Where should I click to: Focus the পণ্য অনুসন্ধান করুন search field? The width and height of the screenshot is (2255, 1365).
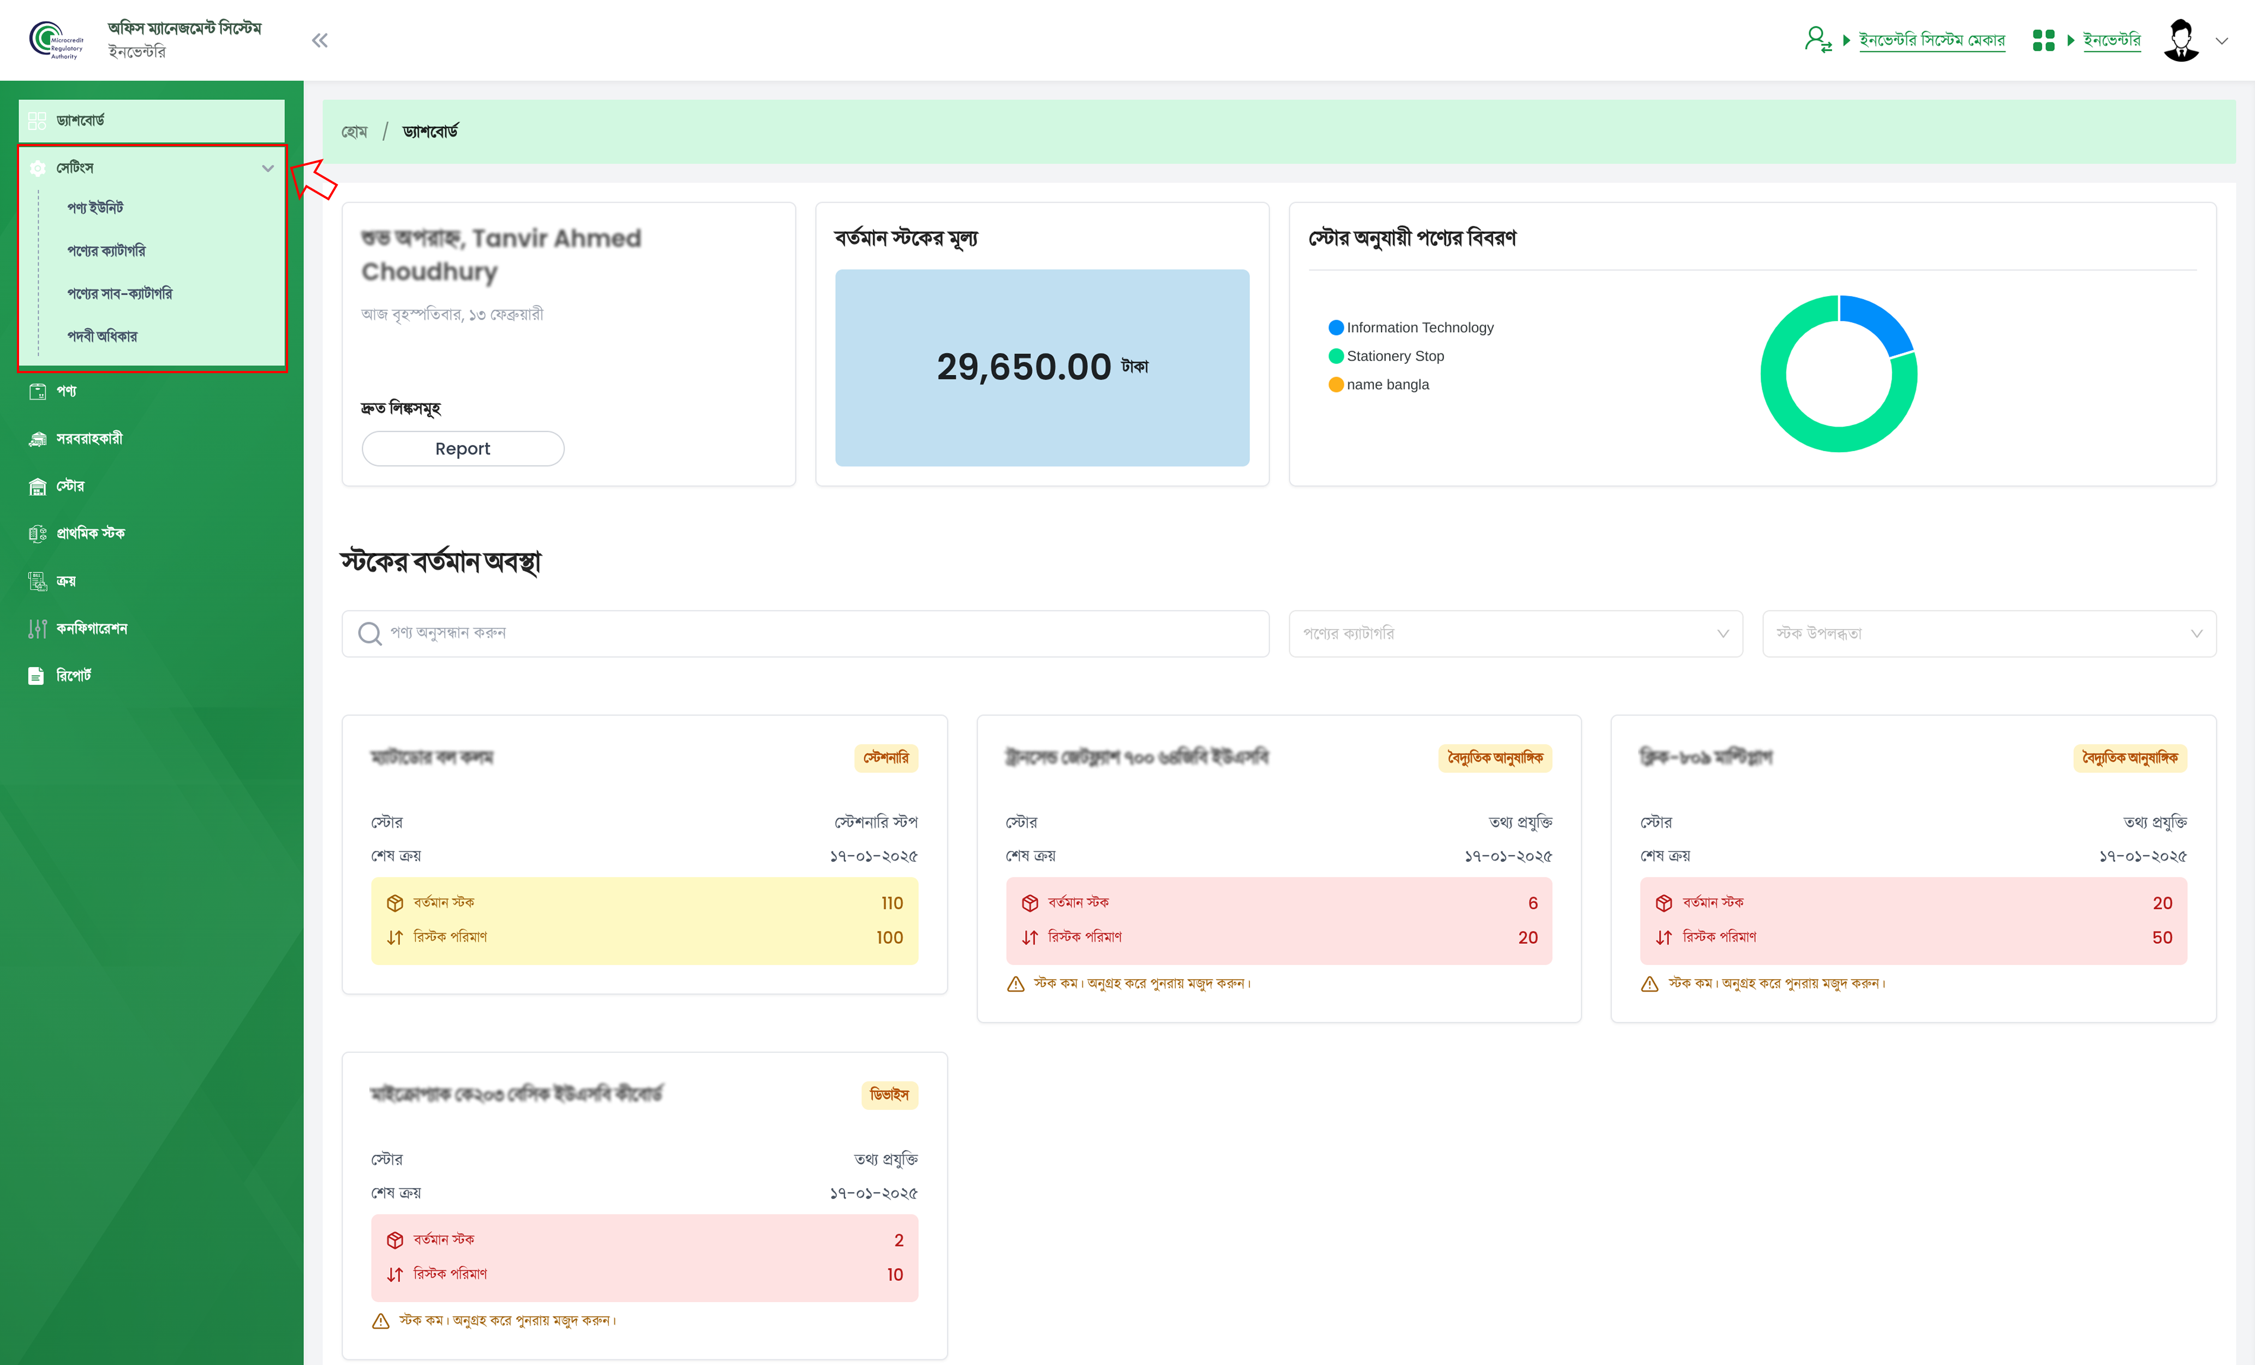tap(805, 633)
